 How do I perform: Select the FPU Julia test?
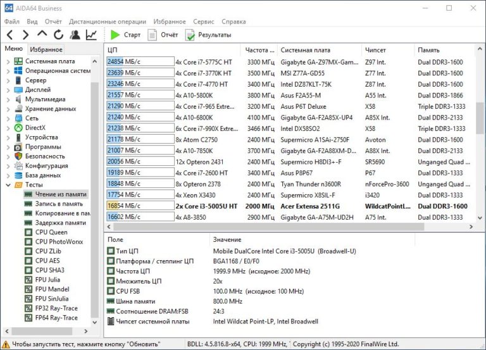[x=42, y=280]
